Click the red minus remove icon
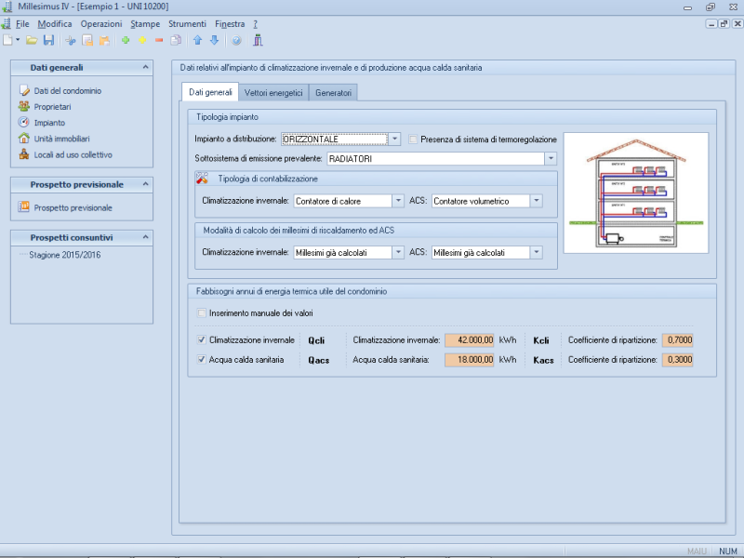 159,40
